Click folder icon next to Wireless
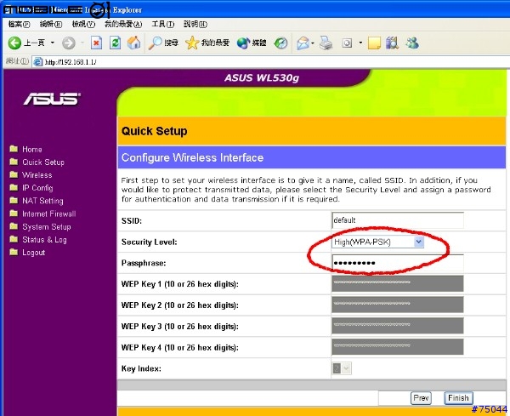Viewport: 510px width, 416px height. (14, 174)
